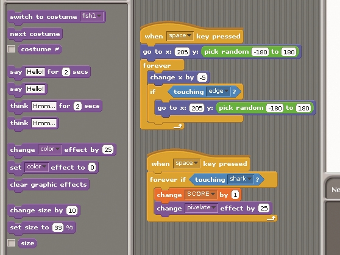Click the change size by 10 block
The image size is (340, 255).
pyautogui.click(x=44, y=210)
